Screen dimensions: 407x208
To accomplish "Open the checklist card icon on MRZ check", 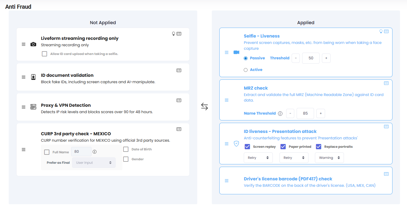I will click(386, 83).
